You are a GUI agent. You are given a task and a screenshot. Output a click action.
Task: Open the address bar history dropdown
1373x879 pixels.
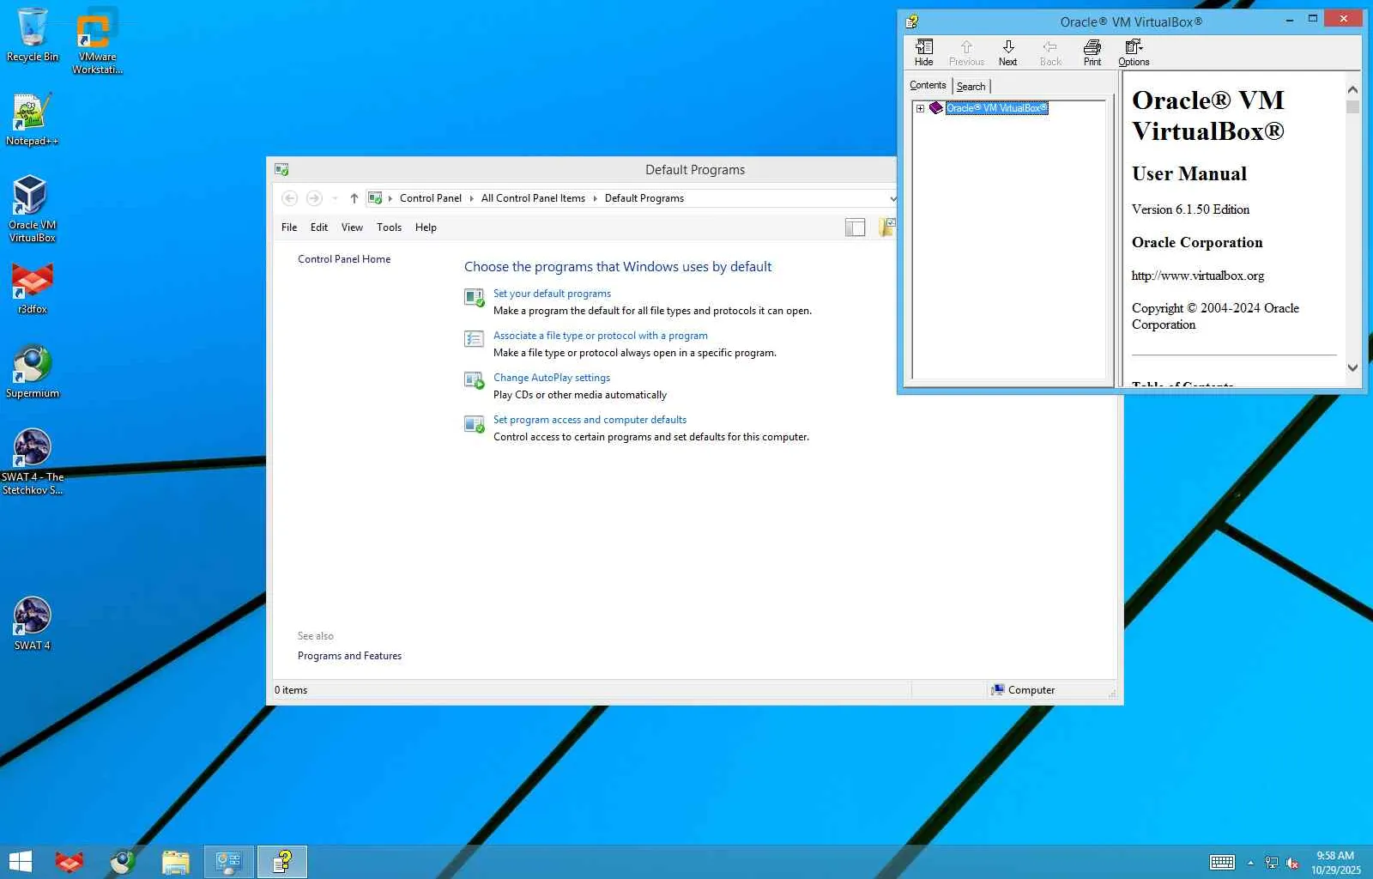(x=892, y=198)
